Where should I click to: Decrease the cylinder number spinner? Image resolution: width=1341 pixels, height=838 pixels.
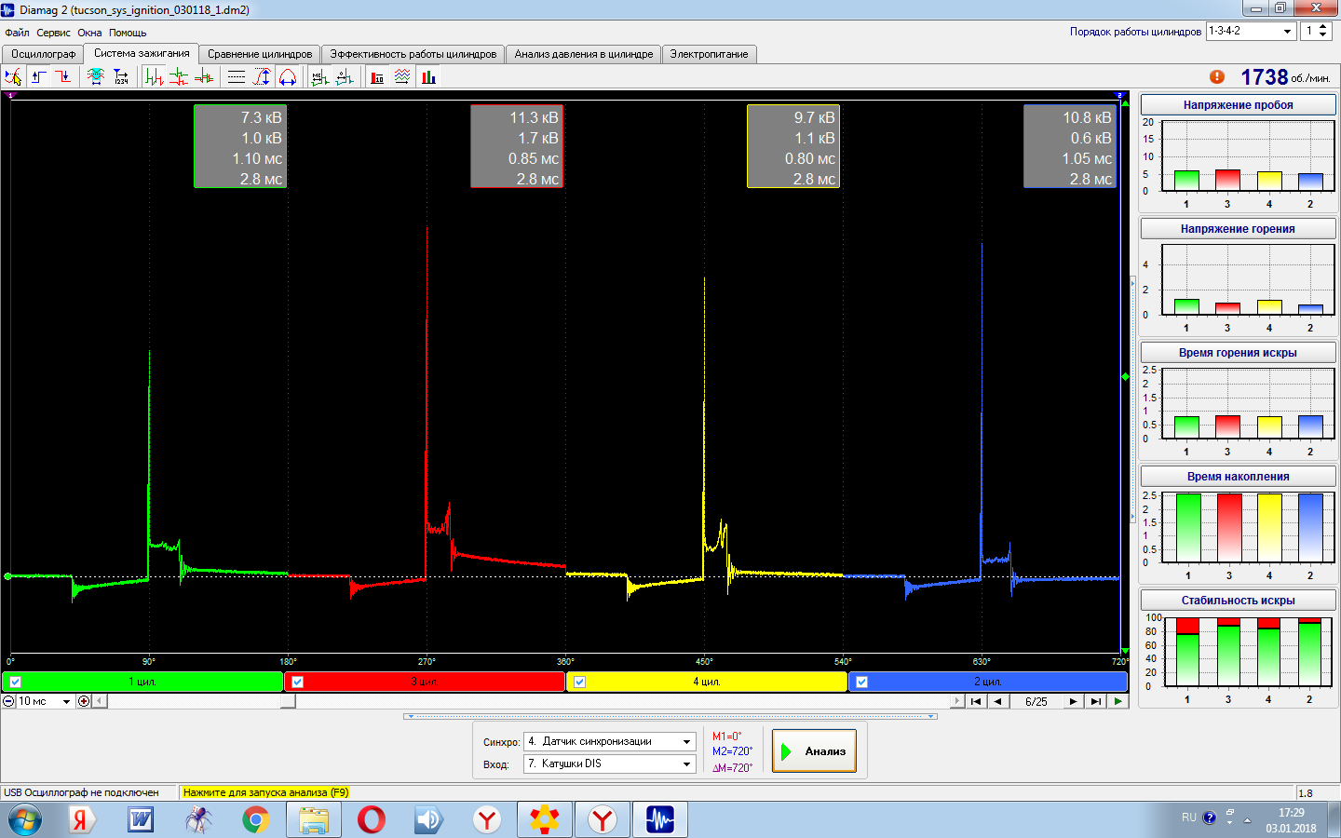pyautogui.click(x=1323, y=35)
